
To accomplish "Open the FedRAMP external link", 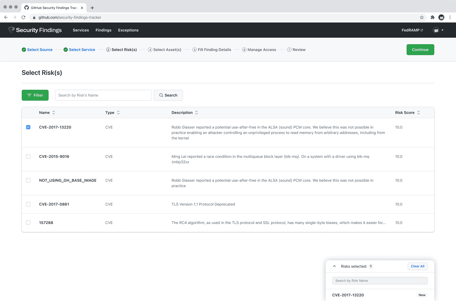I will [412, 30].
